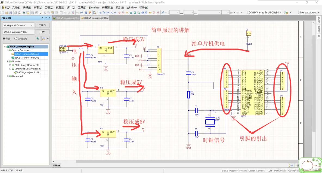Select the Files radio button
The width and height of the screenshot is (322, 173).
pyautogui.click(x=4, y=38)
